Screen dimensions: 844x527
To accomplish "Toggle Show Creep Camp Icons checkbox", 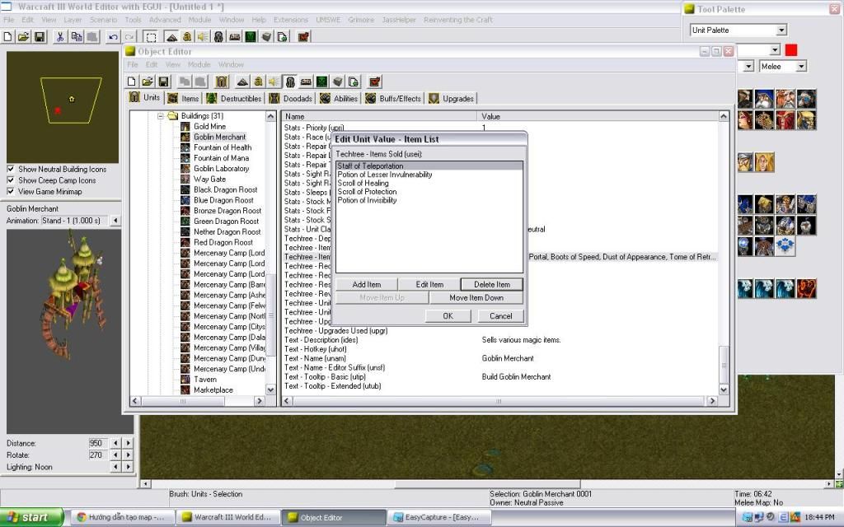I will coord(10,180).
